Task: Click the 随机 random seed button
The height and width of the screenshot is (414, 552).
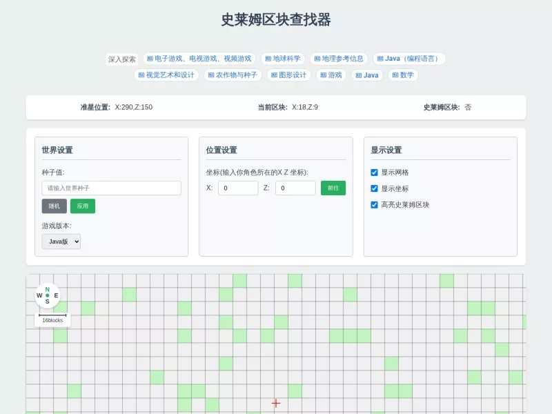Action: click(55, 206)
